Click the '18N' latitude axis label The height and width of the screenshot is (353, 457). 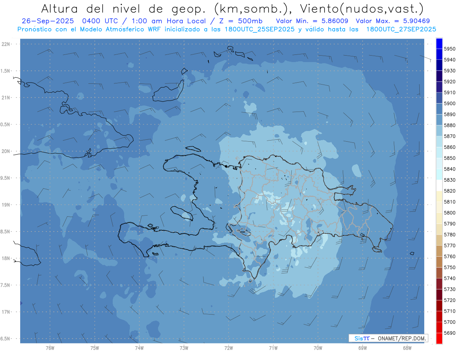click(x=6, y=258)
